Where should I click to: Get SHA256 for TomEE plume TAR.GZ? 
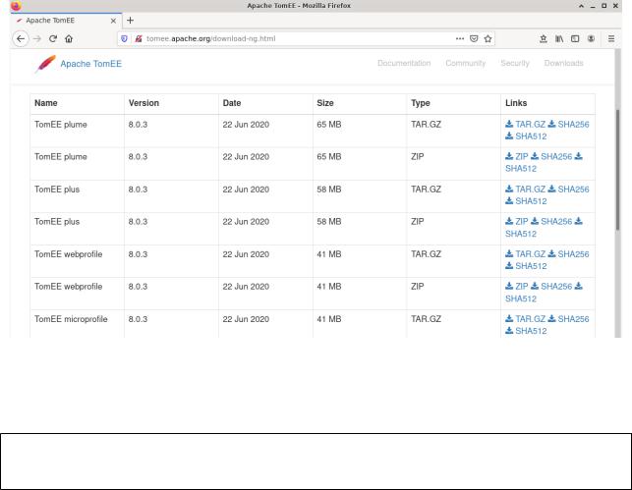[x=568, y=125]
